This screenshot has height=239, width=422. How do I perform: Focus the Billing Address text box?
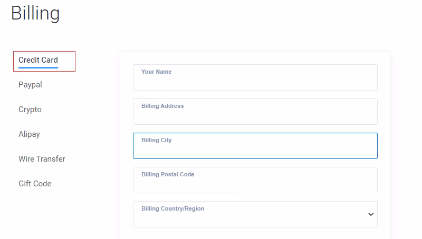point(255,116)
